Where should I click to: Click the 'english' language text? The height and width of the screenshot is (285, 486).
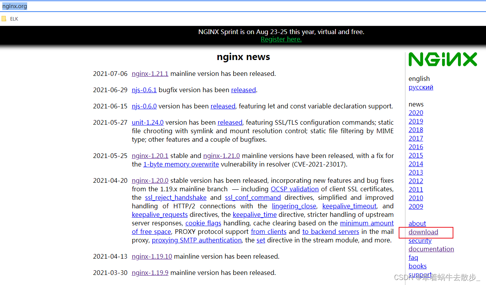[x=419, y=79]
